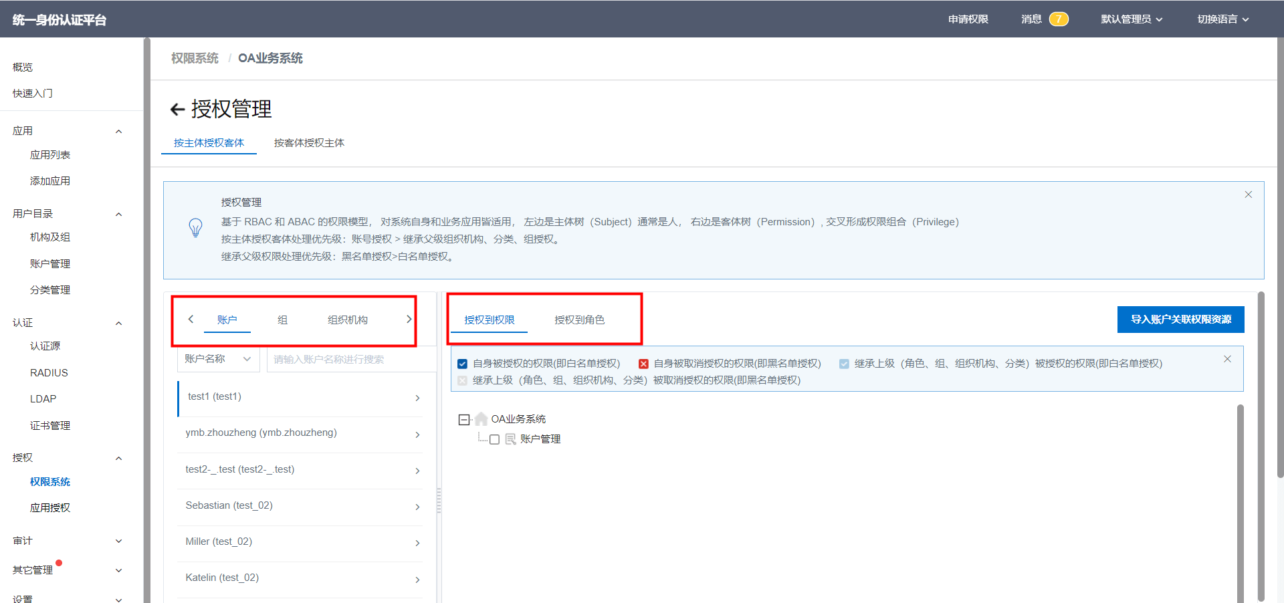Screen dimensions: 1284x603
Task: Toggle 自身被授权的权限 whitelist checkbox
Action: [462, 364]
